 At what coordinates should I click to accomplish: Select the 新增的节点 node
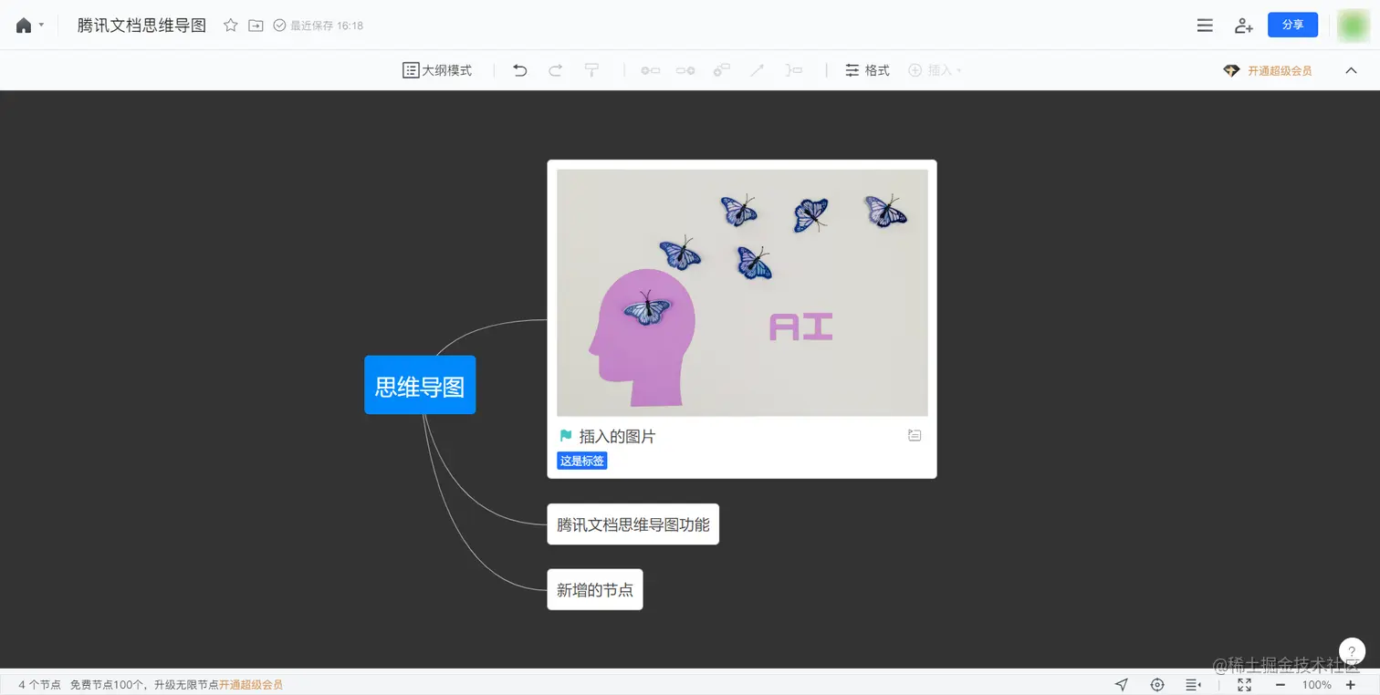(595, 590)
